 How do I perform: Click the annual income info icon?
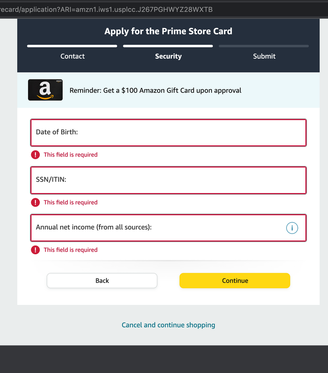pos(292,228)
